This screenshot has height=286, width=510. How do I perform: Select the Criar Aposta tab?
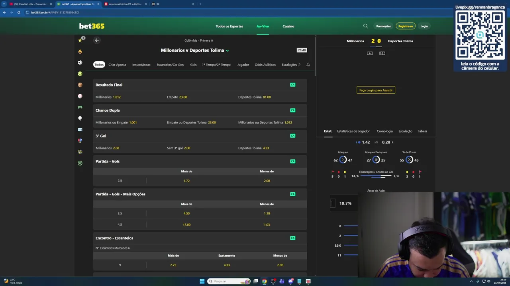(117, 64)
